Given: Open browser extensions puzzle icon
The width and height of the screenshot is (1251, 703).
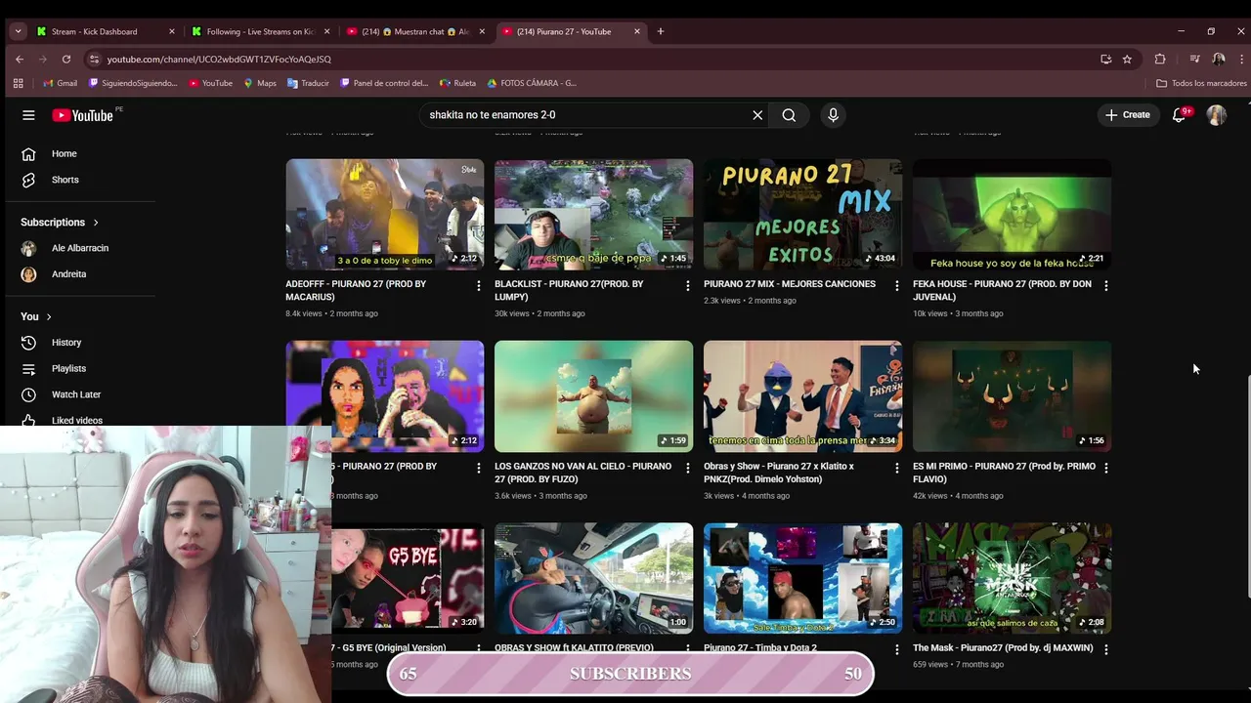Looking at the screenshot, I should [x=1160, y=59].
